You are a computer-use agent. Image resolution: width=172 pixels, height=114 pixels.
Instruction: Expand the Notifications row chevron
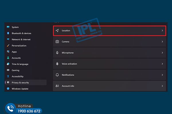click(162, 75)
